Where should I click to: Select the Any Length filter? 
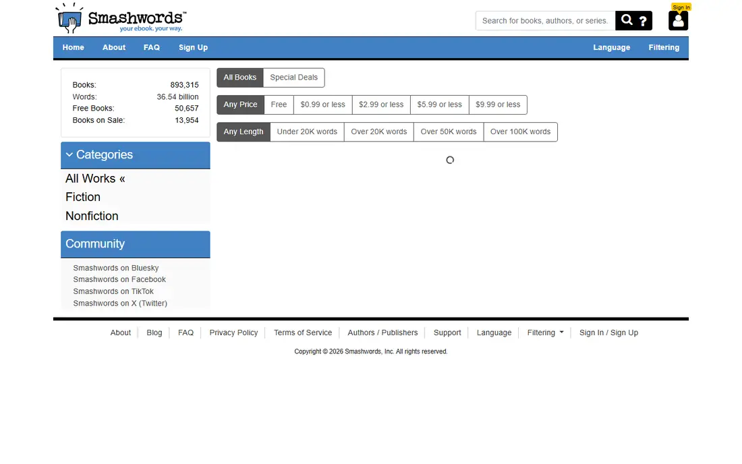(x=244, y=132)
